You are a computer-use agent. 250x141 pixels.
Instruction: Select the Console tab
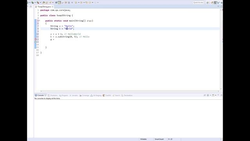pyautogui.click(x=41, y=95)
